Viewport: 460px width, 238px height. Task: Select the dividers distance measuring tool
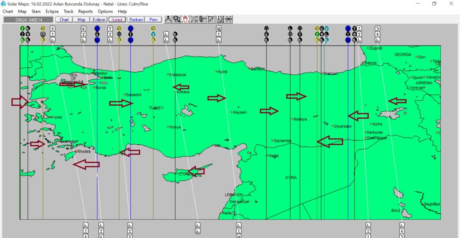click(x=168, y=19)
